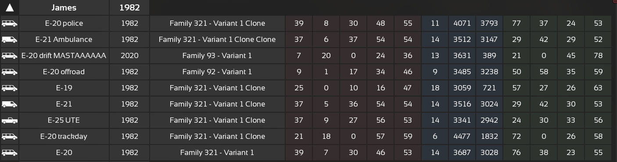Select Family 92 - Variant 1 engine cell
Viewport: 617px width, 162px height.
217,72
